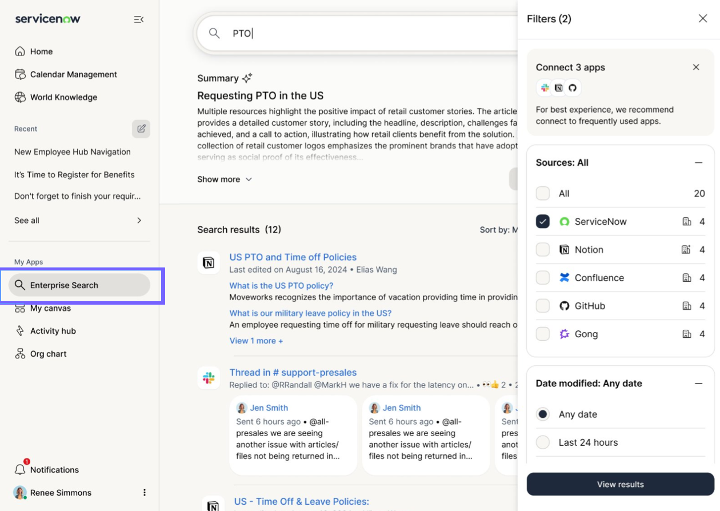720x511 pixels.
Task: Open recent item New Employee Hub Navigation
Action: point(73,152)
